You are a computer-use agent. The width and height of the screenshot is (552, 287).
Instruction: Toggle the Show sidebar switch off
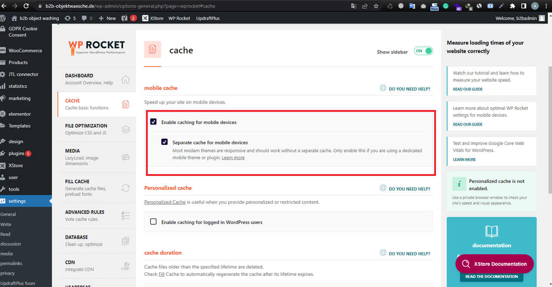point(423,51)
